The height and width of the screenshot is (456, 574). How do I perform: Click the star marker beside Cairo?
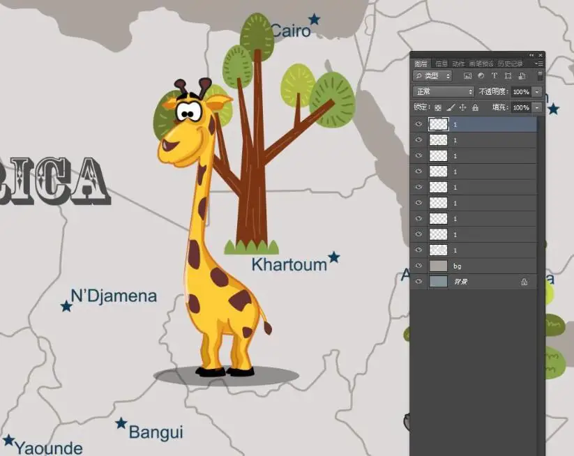314,19
